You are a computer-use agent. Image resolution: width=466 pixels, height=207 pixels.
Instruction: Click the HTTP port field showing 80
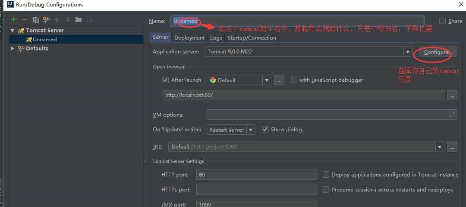click(256, 175)
